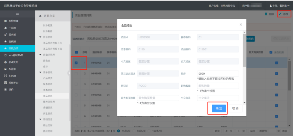The height and width of the screenshot is (136, 293).
Task: Check the row 3 selection checkbox
Action: pyautogui.click(x=76, y=84)
